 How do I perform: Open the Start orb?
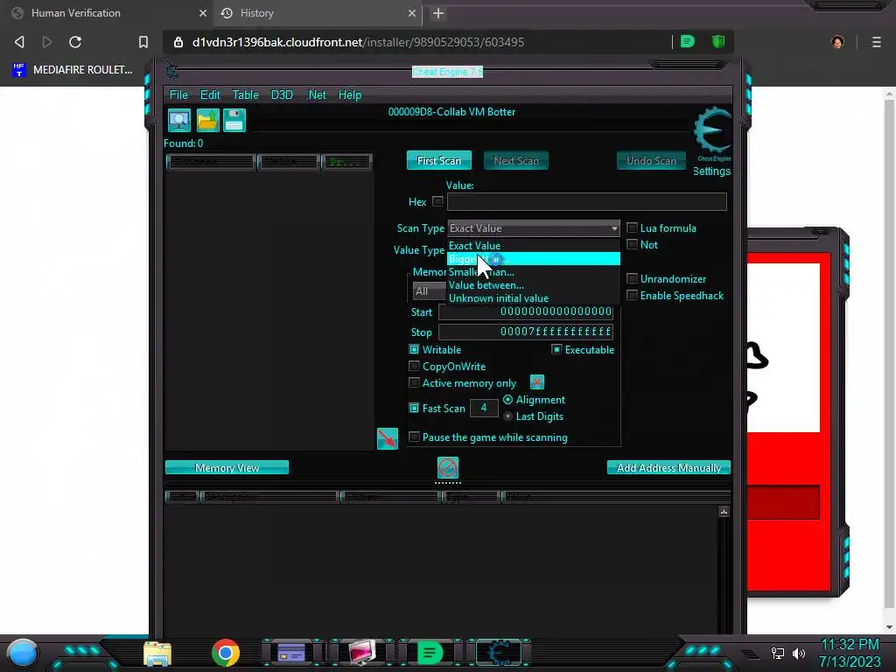coord(24,653)
